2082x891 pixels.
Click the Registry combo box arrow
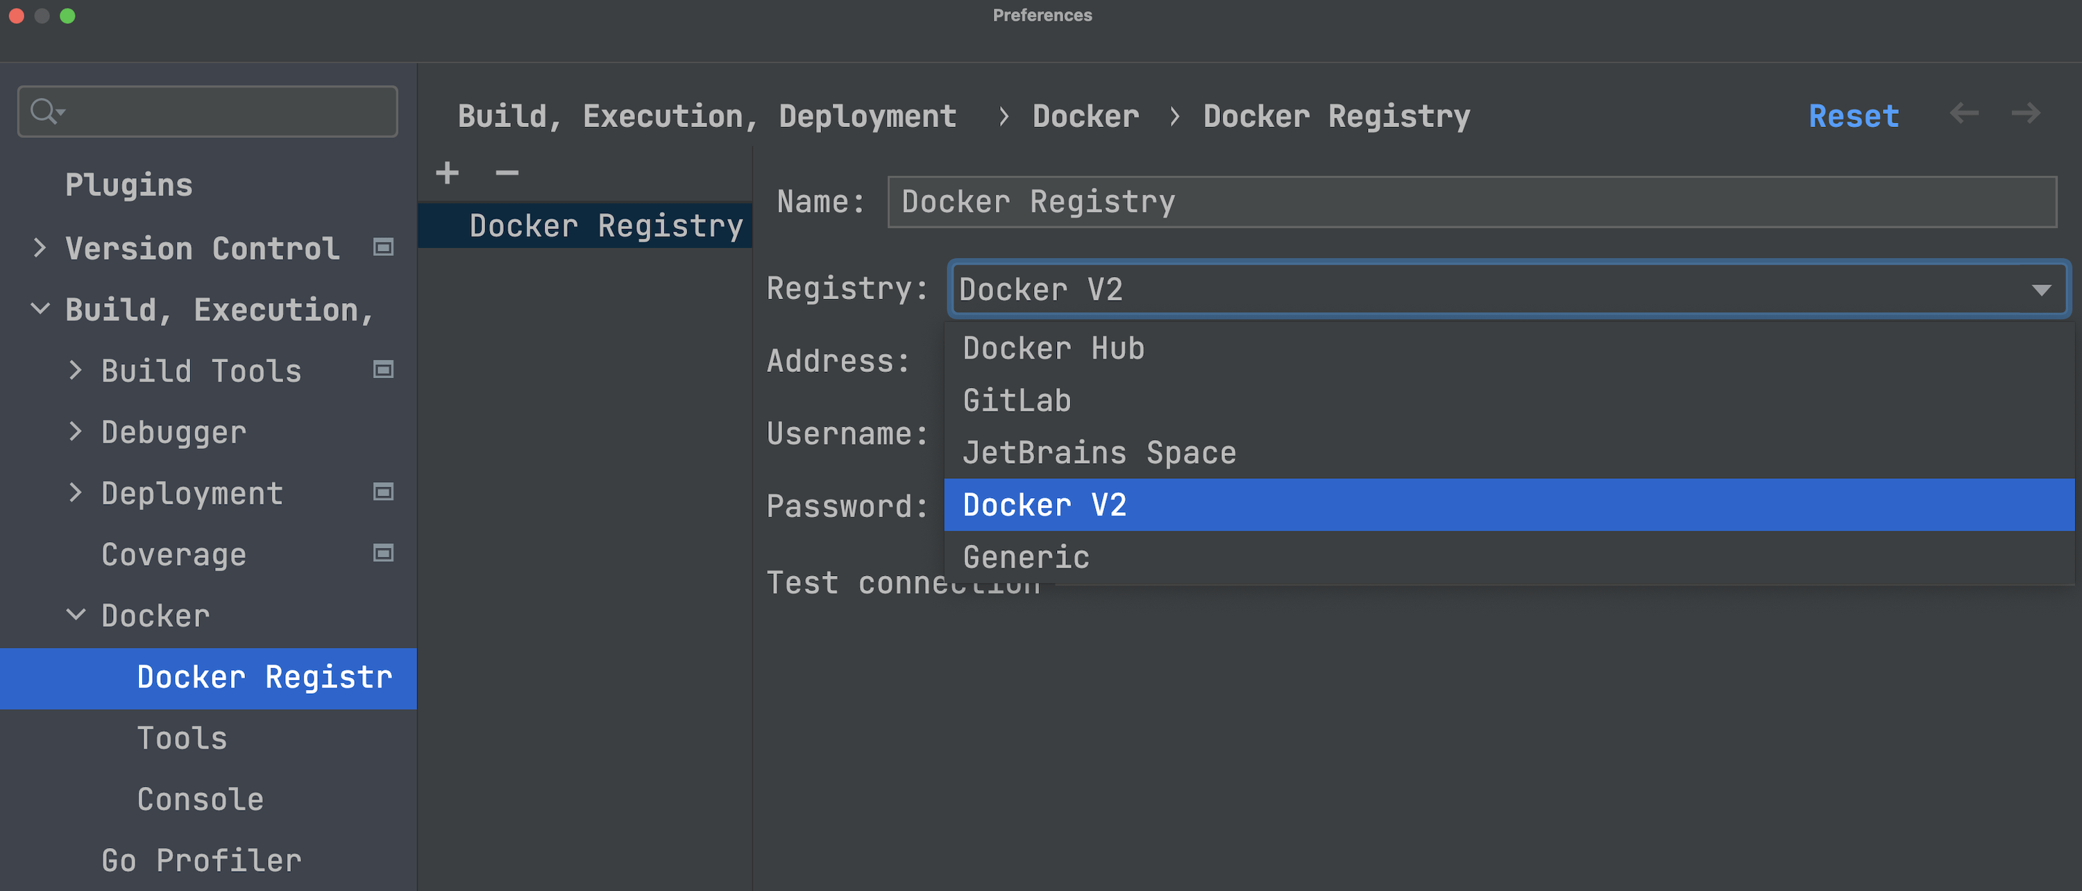(2041, 290)
